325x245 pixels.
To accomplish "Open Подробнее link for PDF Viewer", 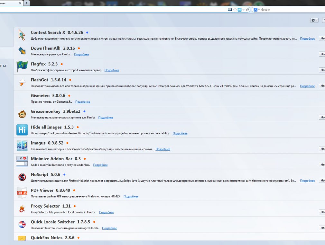I will pos(131,196).
